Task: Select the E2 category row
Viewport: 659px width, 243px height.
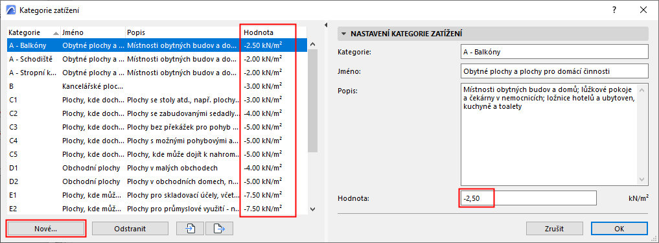Action: 157,209
